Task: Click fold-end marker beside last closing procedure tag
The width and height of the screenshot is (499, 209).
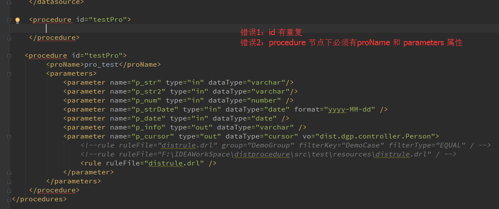Action: (9, 191)
